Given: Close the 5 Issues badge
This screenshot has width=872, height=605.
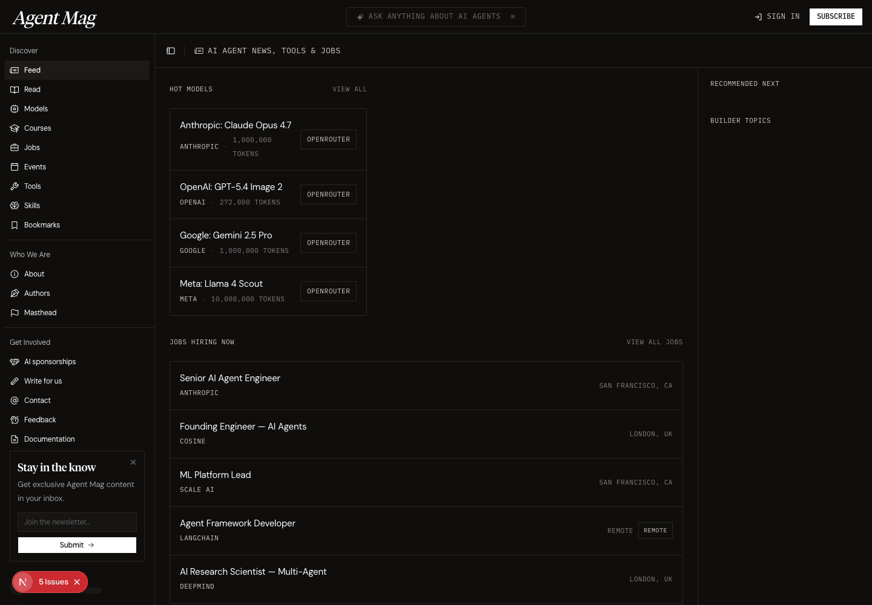Looking at the screenshot, I should click(77, 582).
